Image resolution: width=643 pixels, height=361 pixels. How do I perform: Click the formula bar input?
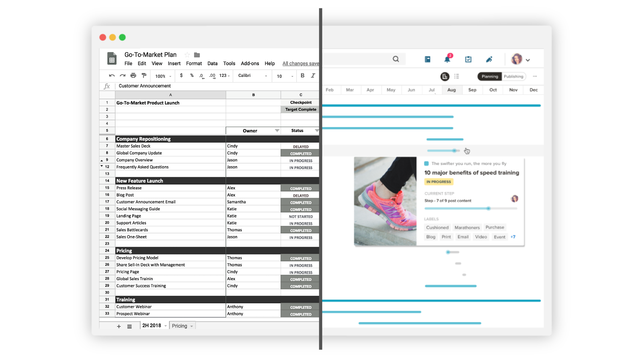point(218,86)
